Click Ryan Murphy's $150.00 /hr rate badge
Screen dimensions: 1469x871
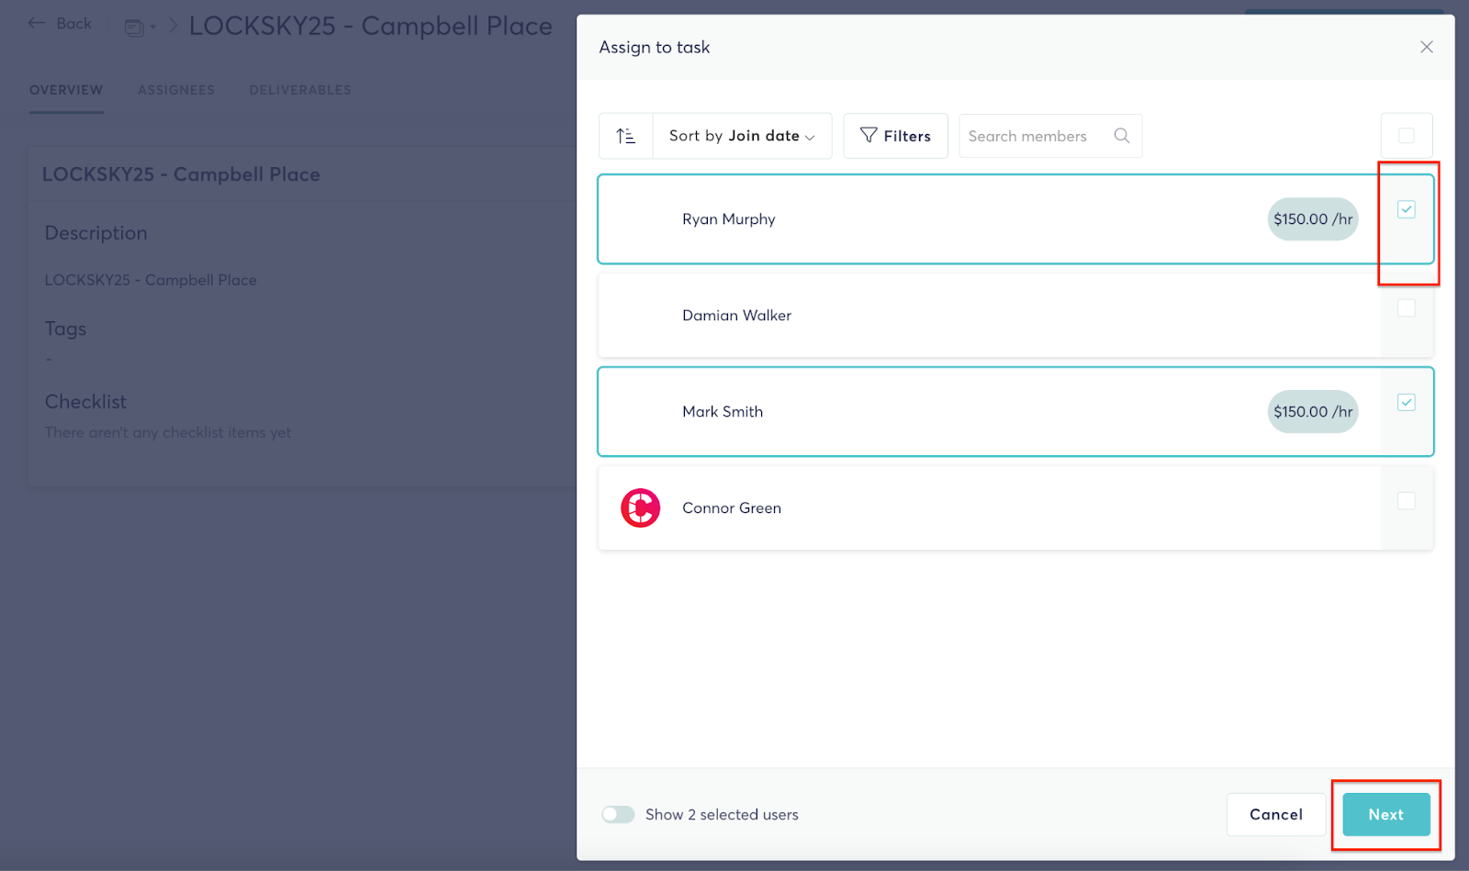1312,219
